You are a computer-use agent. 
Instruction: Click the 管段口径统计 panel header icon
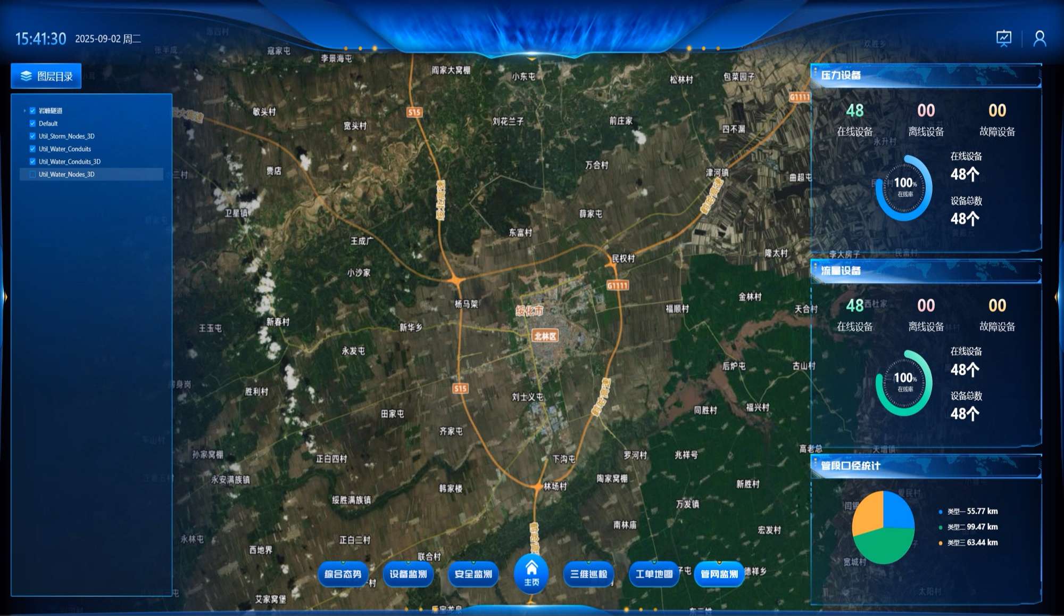[815, 462]
